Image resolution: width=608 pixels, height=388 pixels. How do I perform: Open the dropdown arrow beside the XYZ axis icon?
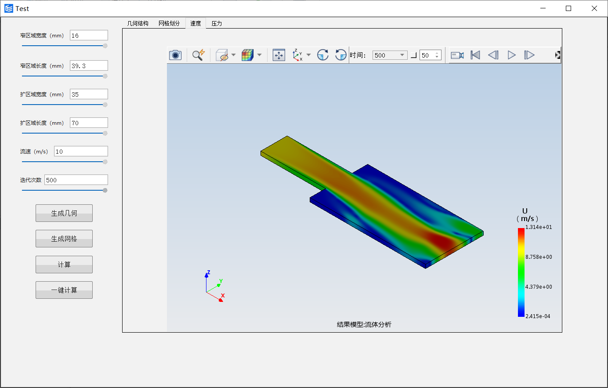[x=308, y=55]
